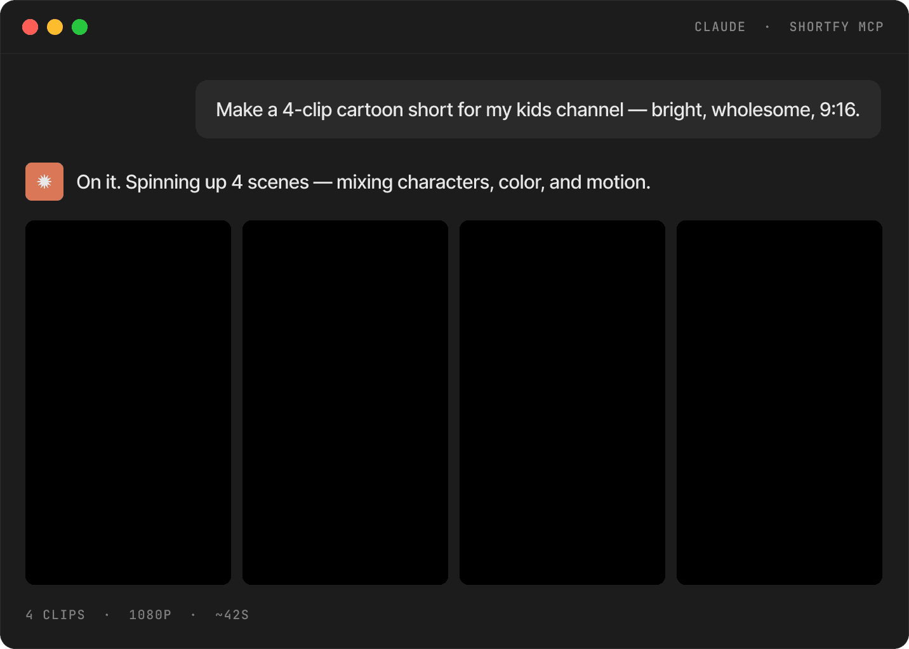The width and height of the screenshot is (909, 649).
Task: Maximize the window using the green button
Action: pyautogui.click(x=80, y=27)
